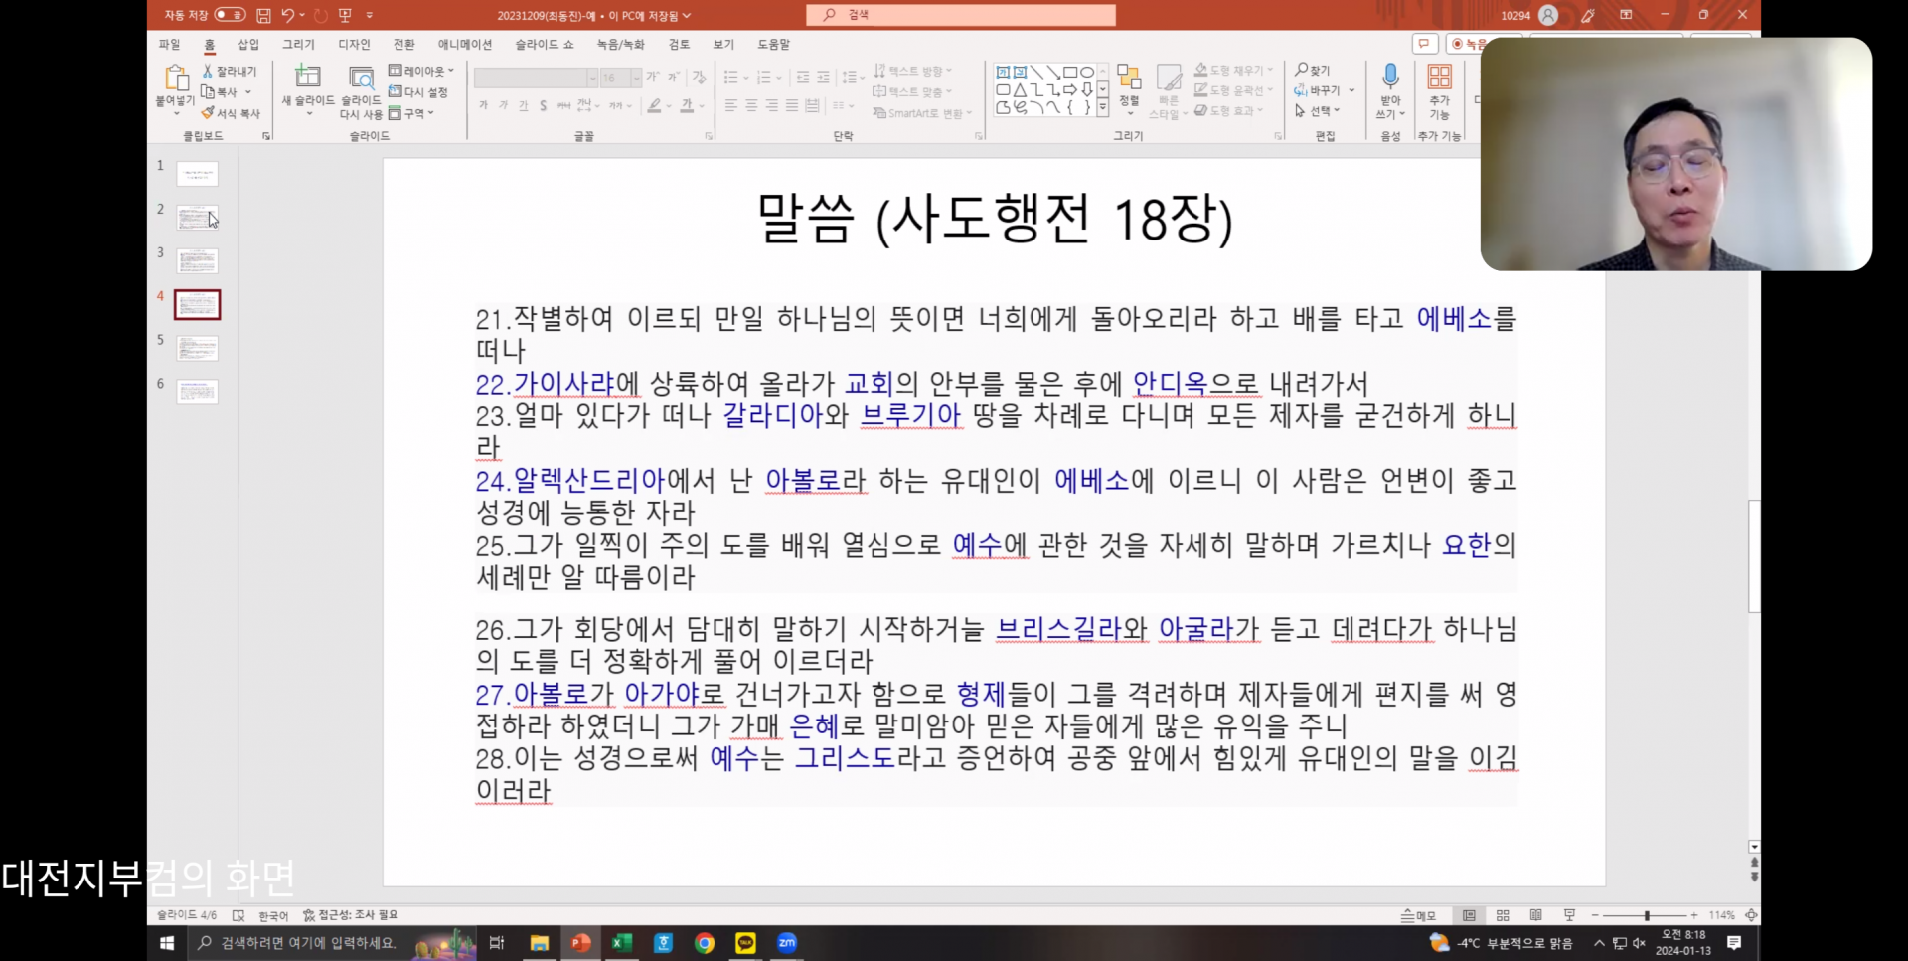1908x961 pixels.
Task: Click the numbered list icon
Action: point(763,78)
